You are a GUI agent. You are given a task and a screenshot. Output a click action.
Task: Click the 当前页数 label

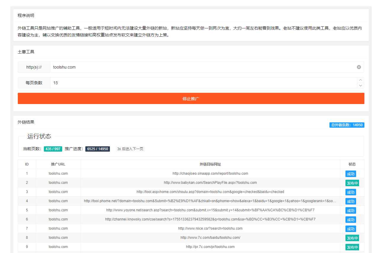33,149
